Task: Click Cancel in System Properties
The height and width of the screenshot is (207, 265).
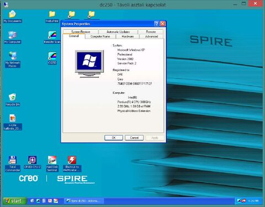Action: 134,137
